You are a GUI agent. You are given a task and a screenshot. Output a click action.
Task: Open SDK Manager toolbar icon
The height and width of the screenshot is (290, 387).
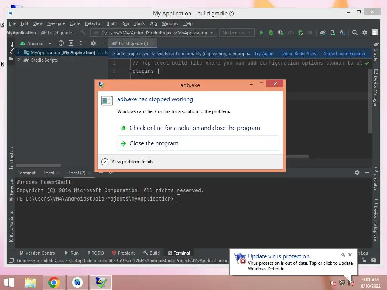[342, 32]
